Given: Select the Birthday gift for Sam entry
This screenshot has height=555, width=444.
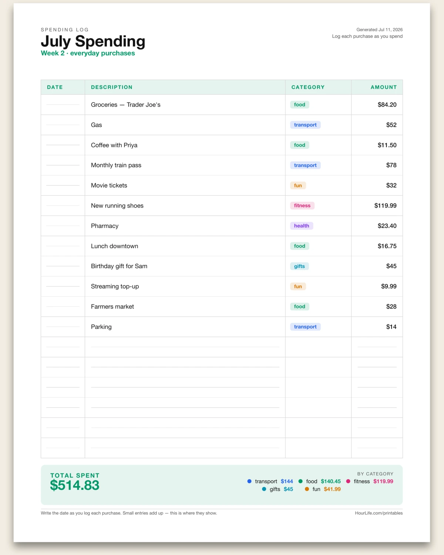Looking at the screenshot, I should click(119, 266).
